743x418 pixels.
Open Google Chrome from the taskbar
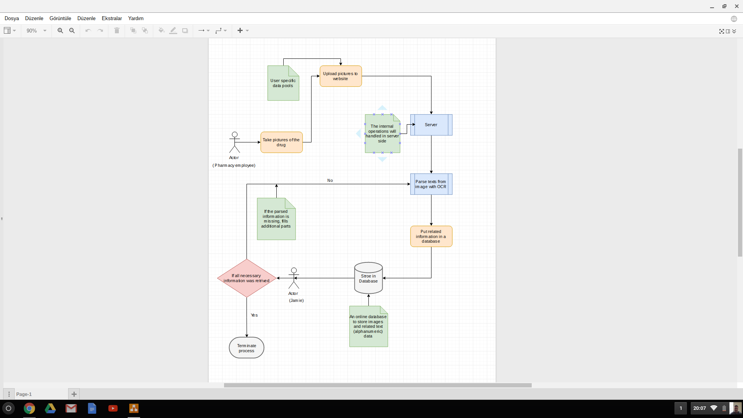[x=29, y=408]
